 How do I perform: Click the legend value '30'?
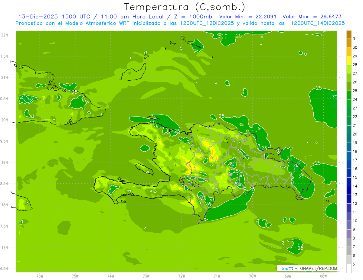(x=355, y=47)
